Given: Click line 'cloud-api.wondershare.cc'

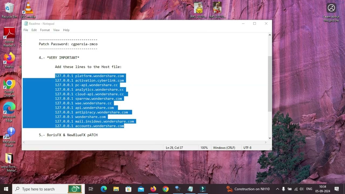Looking at the screenshot, I should coord(89,94).
